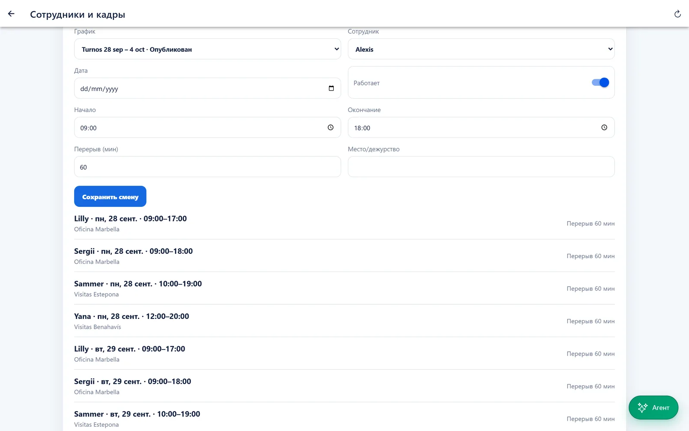Select Sergii's Monday 09:00–18:00 shift
This screenshot has width=689, height=431.
pos(344,256)
